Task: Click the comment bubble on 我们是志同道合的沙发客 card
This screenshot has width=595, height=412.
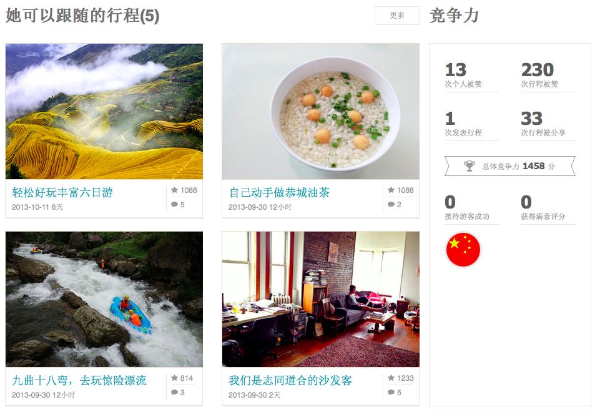Action: (391, 392)
